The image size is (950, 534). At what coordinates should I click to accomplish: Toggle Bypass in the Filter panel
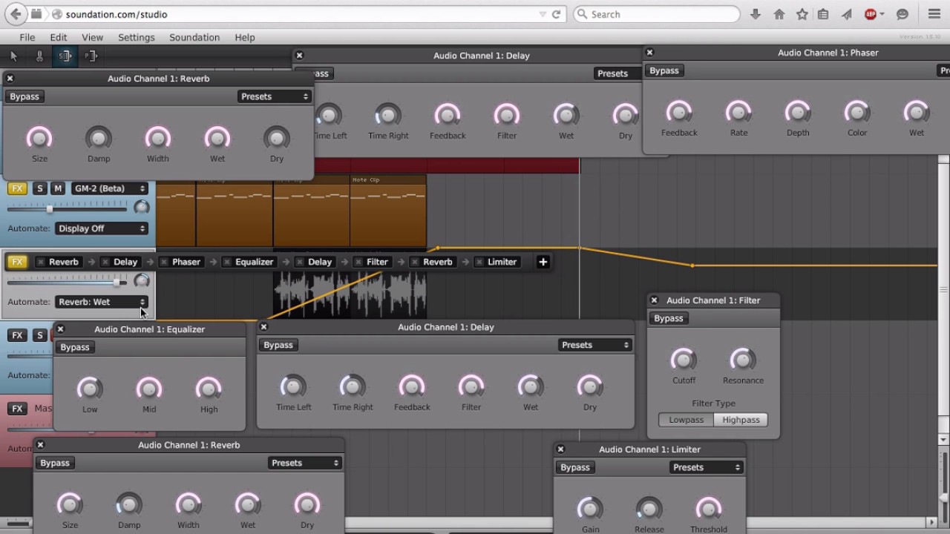[669, 318]
